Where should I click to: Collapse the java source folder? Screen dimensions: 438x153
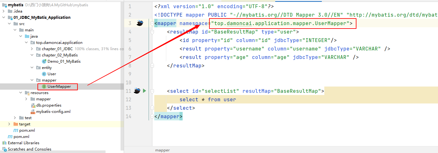pos(20,36)
